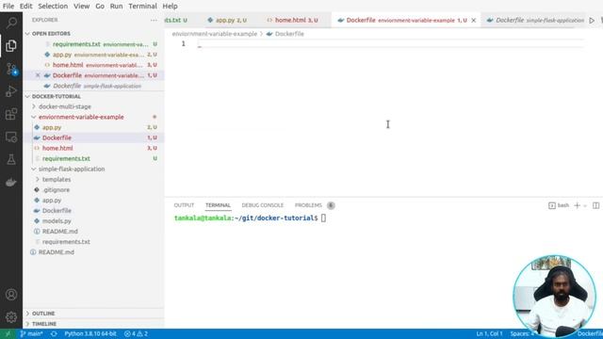Switch to simple-flask-application Dockerfile tab
603x339 pixels.
pos(535,21)
